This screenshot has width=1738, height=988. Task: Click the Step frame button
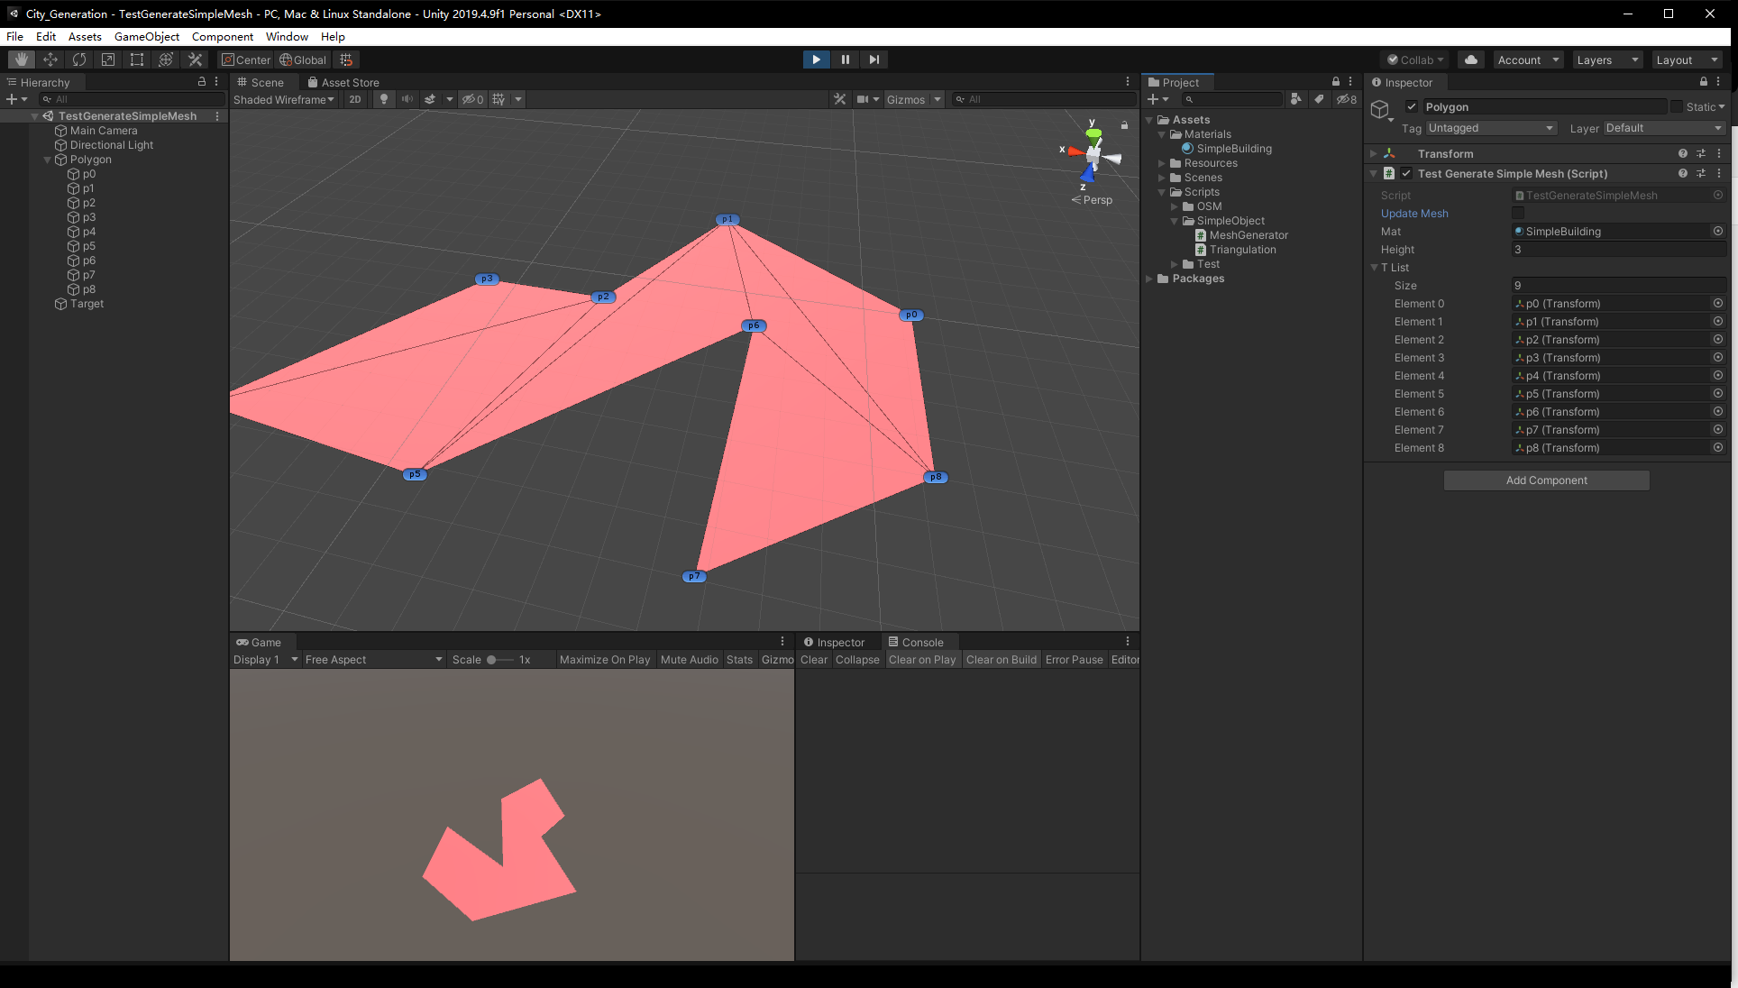click(874, 59)
